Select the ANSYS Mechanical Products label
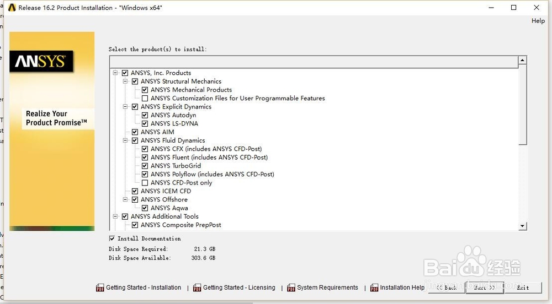The image size is (552, 304). point(191,90)
